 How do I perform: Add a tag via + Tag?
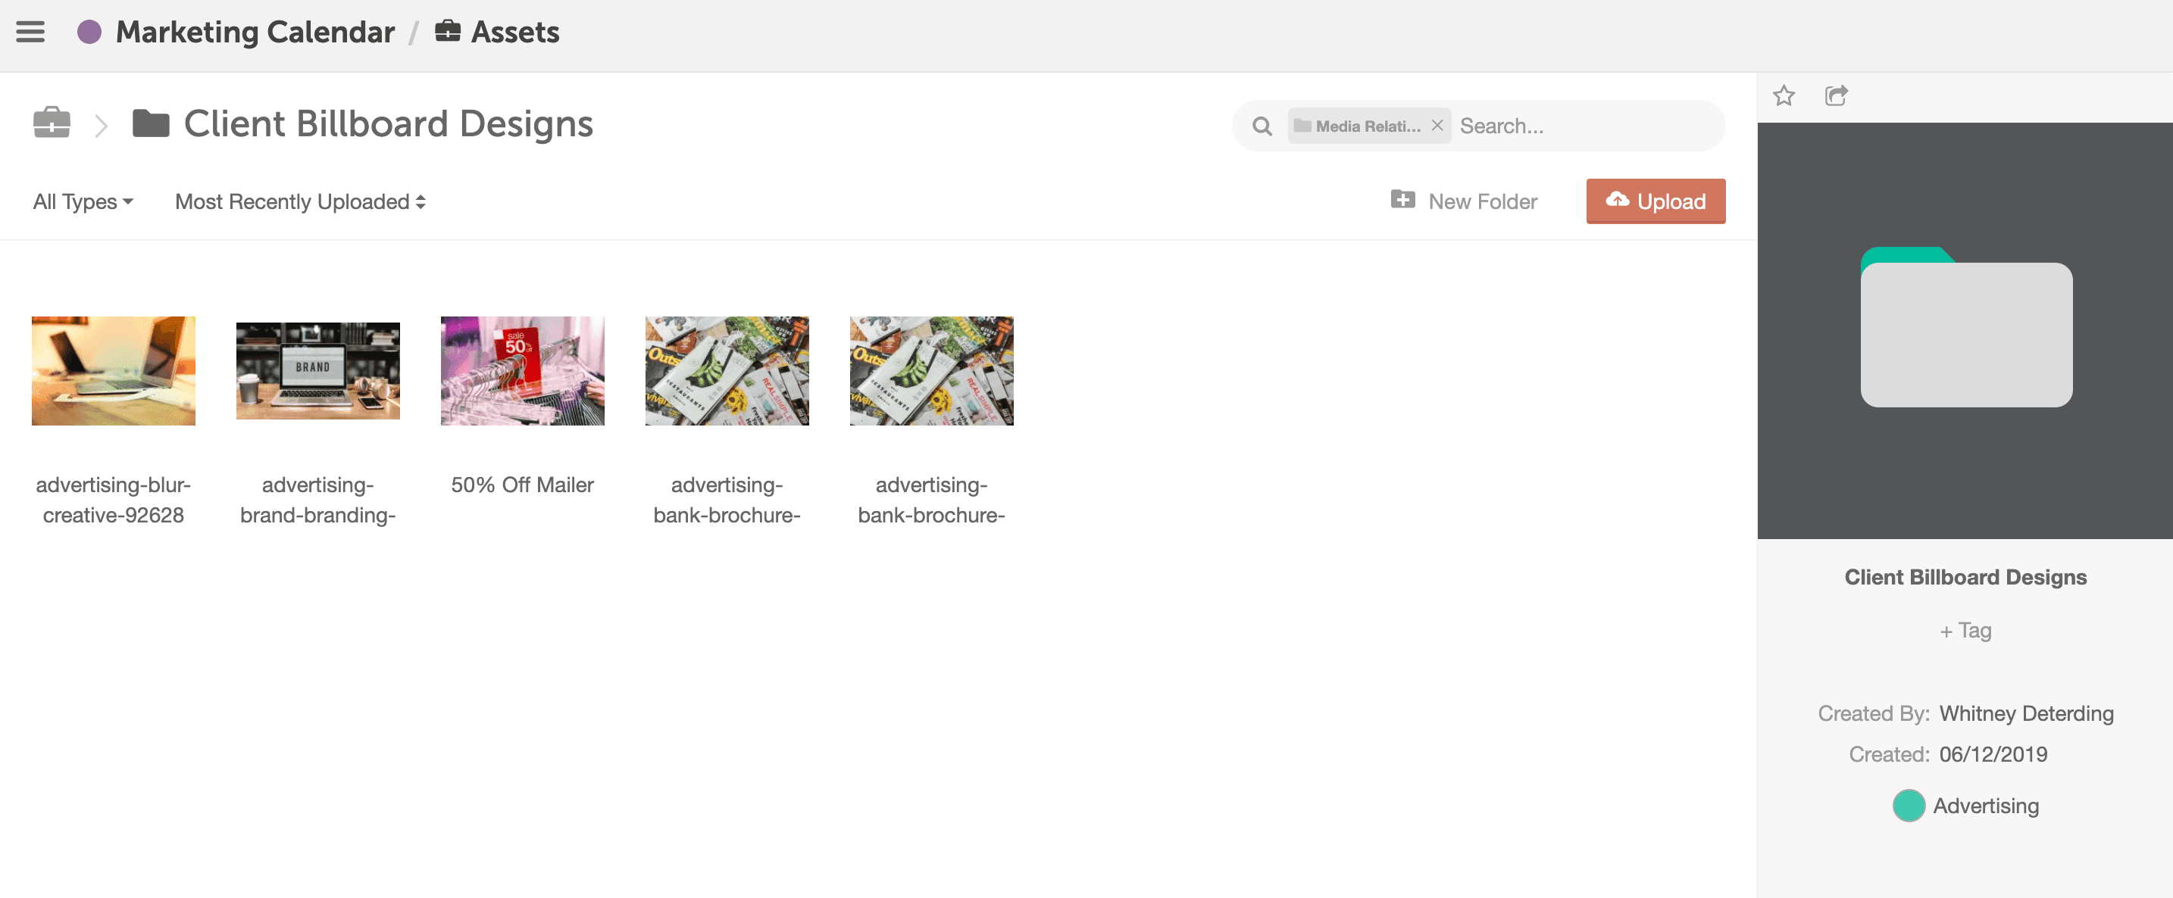[x=1965, y=631]
